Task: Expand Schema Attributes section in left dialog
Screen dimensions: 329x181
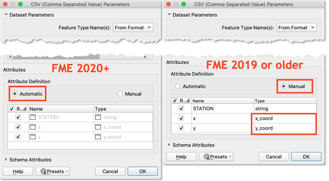Action: 6,160
